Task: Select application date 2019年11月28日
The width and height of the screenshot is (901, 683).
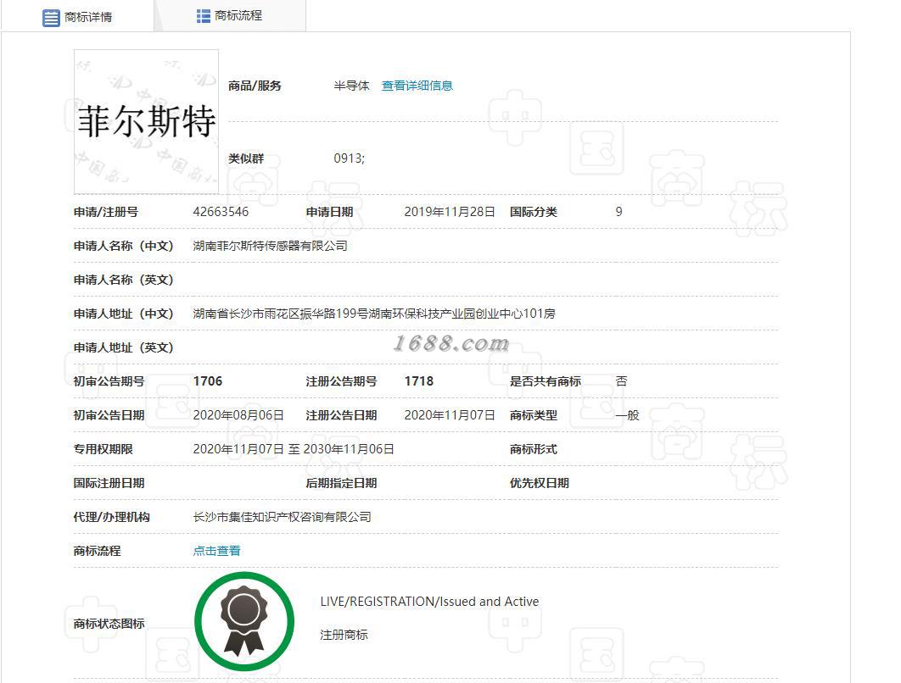Action: point(450,212)
